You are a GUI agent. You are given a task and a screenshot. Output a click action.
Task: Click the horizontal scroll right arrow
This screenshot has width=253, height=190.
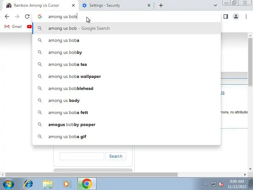click(x=245, y=175)
